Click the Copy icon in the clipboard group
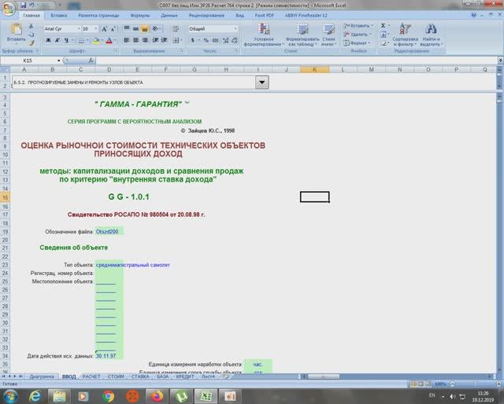Image resolution: width=504 pixels, height=404 pixels. (x=31, y=35)
